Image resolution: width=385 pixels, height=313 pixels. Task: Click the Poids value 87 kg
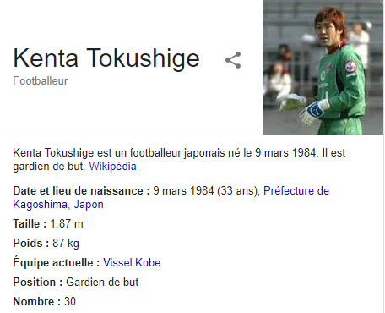click(x=66, y=244)
